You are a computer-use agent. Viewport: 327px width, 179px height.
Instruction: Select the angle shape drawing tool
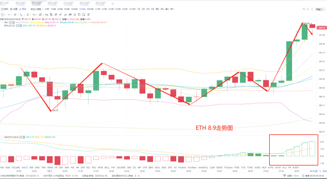click(21, 15)
